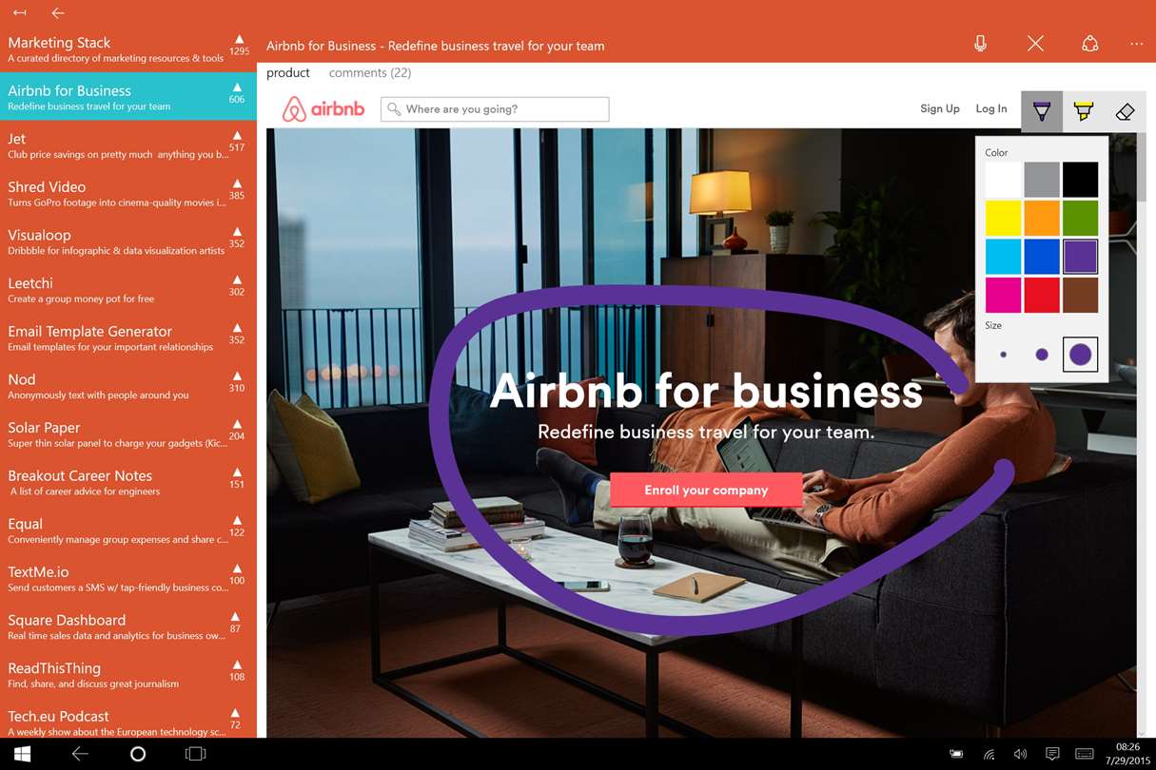Click the Wi-Fi network tray icon

point(989,754)
